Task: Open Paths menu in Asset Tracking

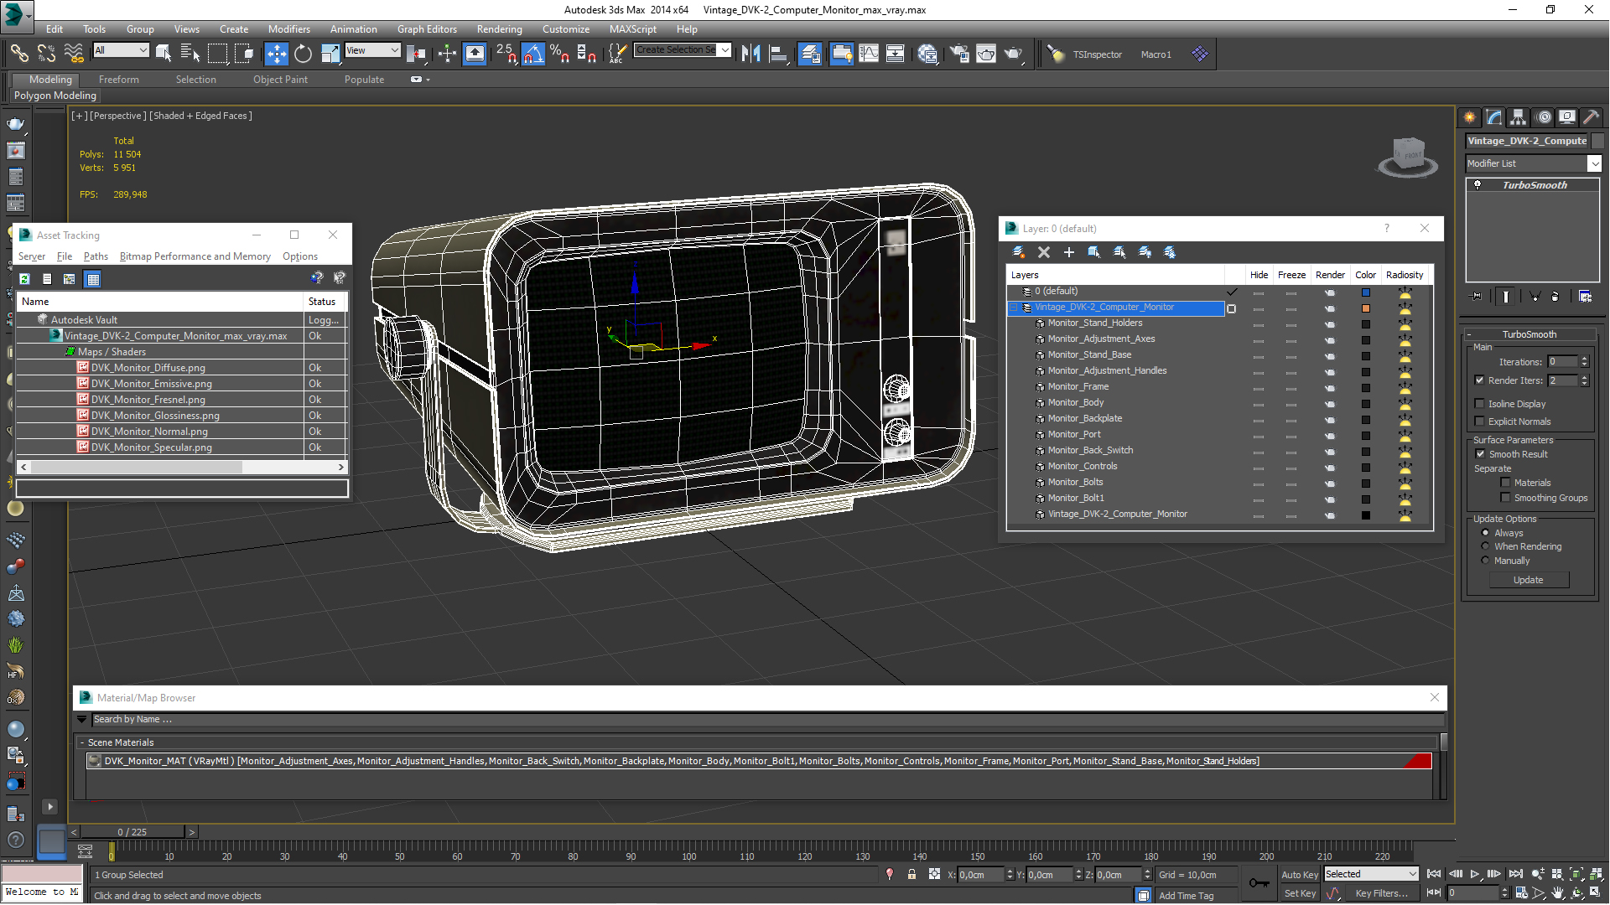Action: pyautogui.click(x=96, y=256)
